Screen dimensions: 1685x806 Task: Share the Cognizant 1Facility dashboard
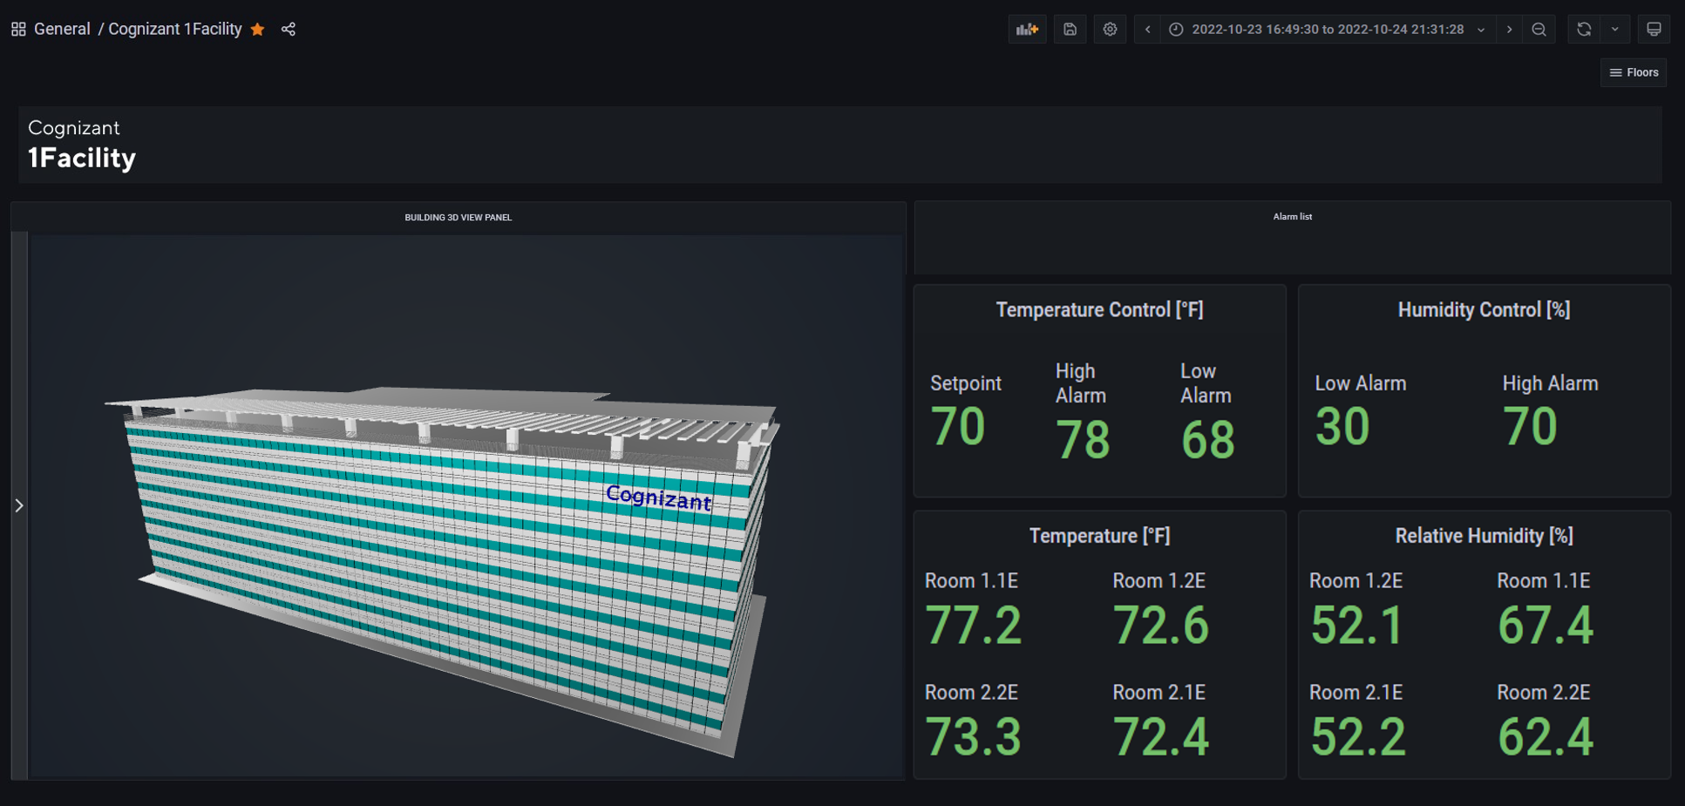pyautogui.click(x=289, y=29)
